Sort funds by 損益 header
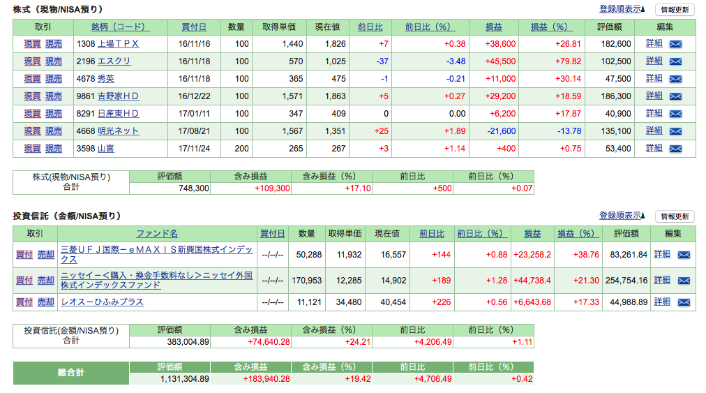 coord(532,233)
